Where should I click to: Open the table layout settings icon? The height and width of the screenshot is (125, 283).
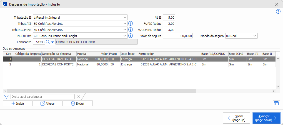(276, 103)
